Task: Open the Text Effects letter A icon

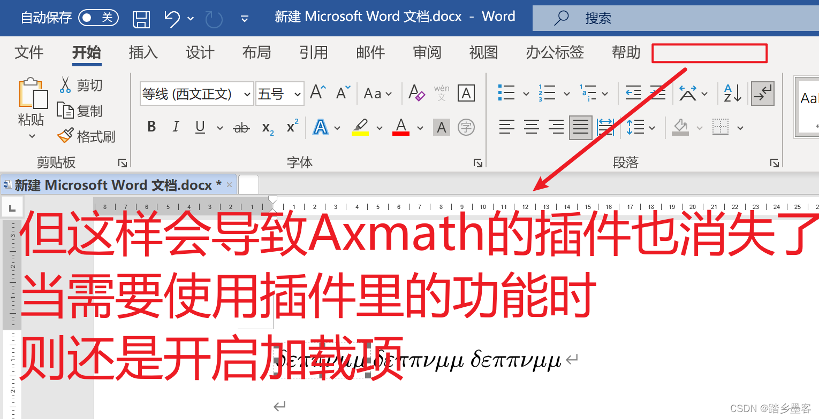Action: point(320,127)
